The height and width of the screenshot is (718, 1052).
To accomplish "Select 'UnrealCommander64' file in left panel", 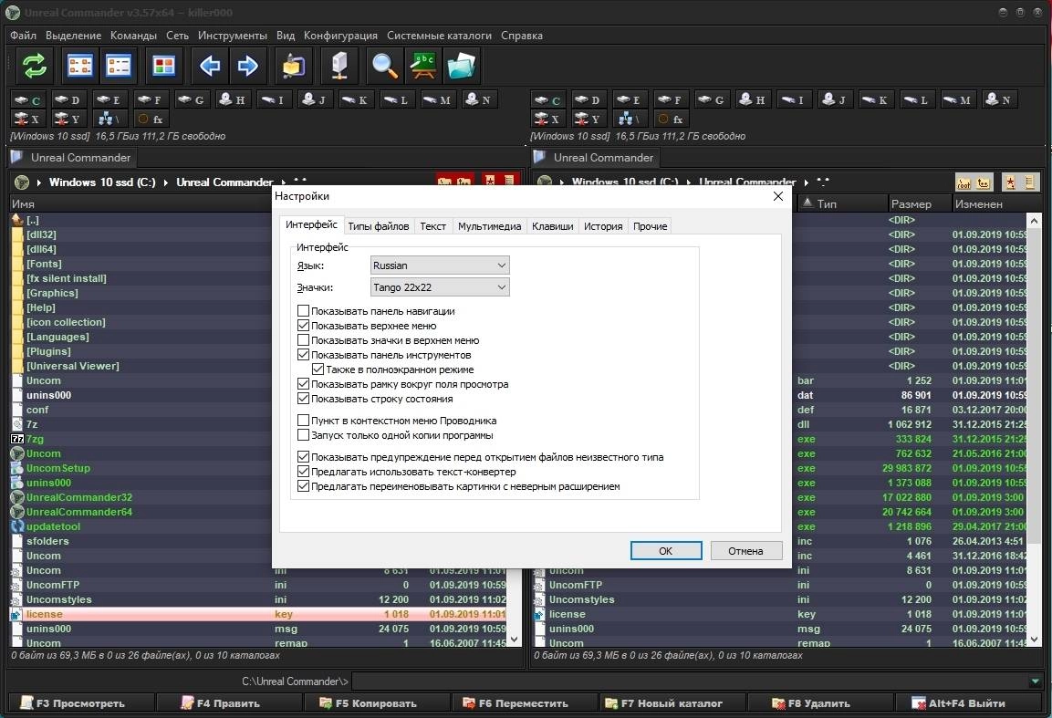I will point(79,512).
